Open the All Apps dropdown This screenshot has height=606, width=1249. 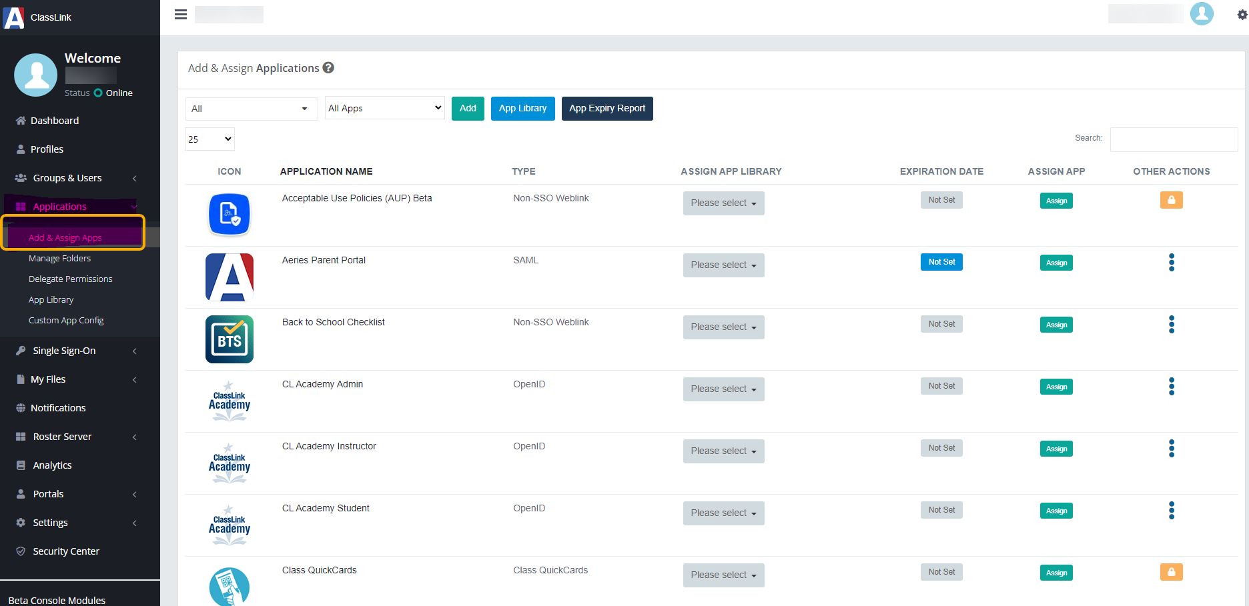[385, 108]
